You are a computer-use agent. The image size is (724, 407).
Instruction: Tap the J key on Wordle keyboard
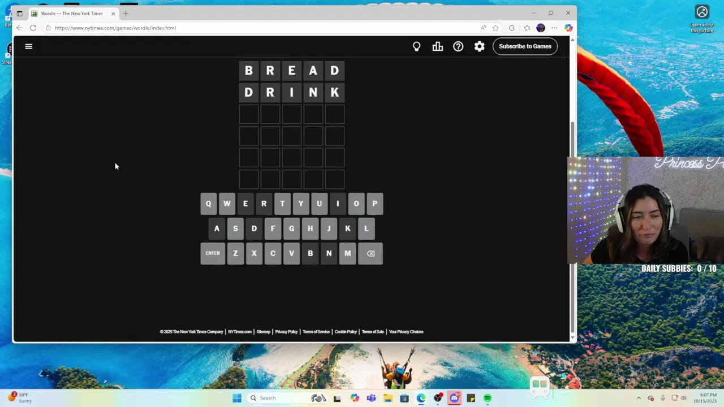[329, 228]
